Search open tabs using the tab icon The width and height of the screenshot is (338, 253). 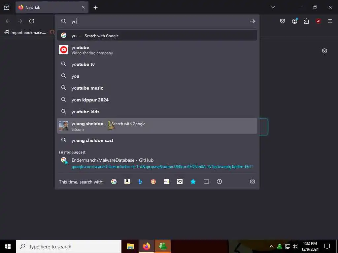click(x=206, y=182)
